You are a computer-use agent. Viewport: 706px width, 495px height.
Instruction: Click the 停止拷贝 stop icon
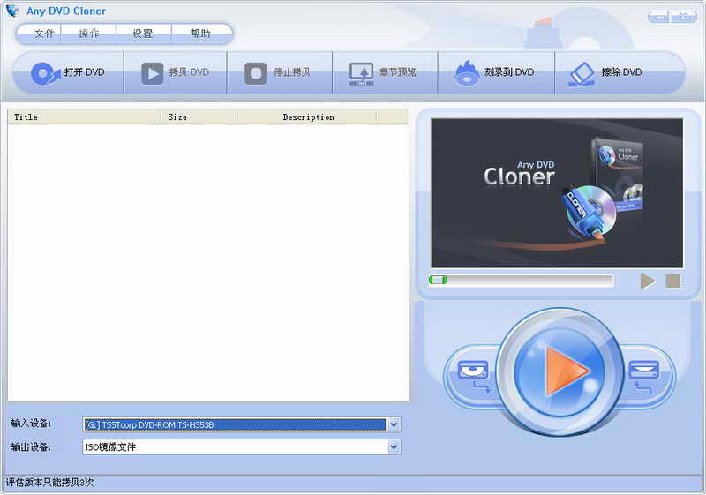tap(255, 73)
